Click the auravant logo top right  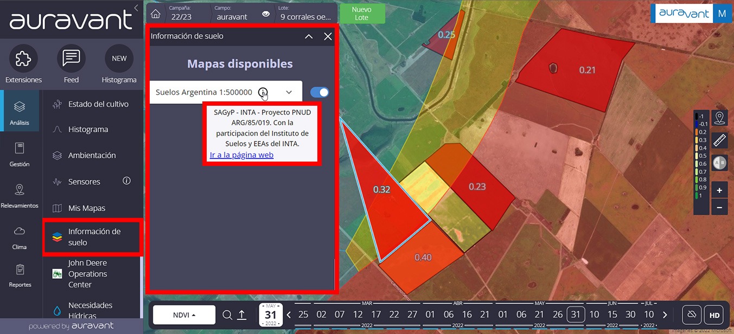pos(684,14)
